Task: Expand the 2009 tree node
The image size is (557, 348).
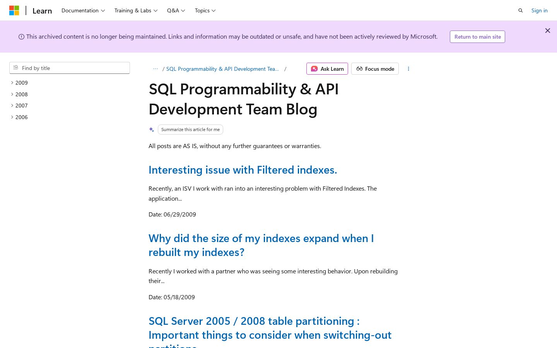Action: [x=19, y=83]
